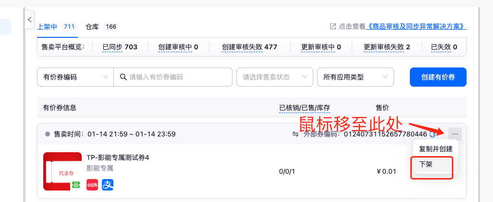Screen dimensions: 493x202
Task: Switch to the 上架中 tab
Action: tap(48, 26)
